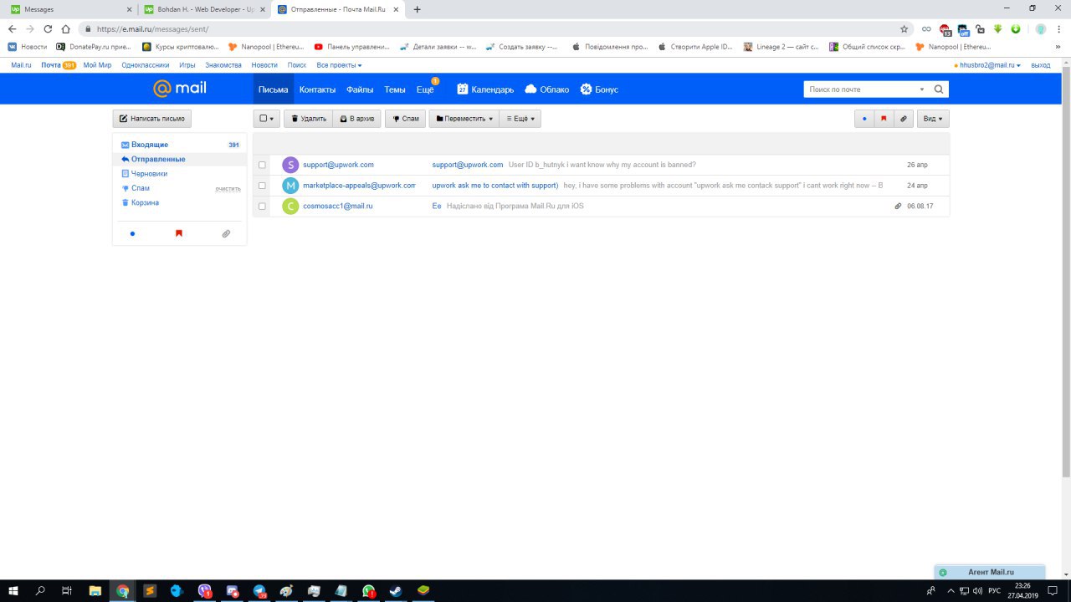Screen dimensions: 1071x602
Task: Open Спам folder in sidebar
Action: [140, 188]
